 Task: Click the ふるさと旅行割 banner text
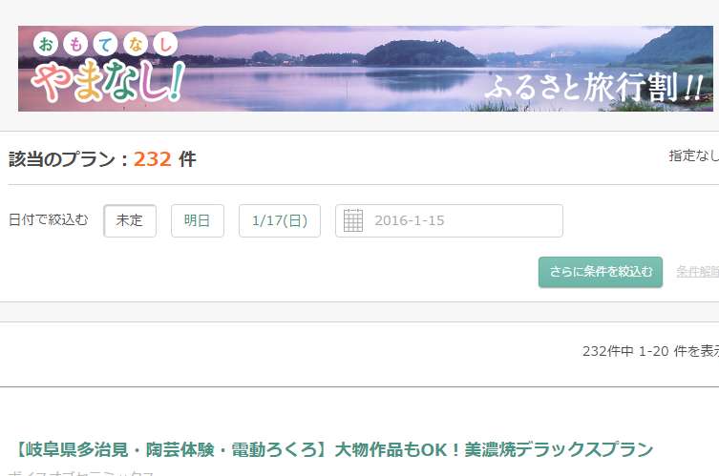[x=594, y=87]
